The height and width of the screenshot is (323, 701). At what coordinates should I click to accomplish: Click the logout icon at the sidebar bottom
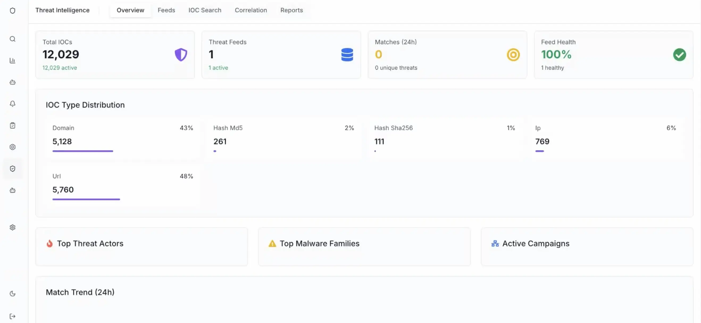(12, 316)
